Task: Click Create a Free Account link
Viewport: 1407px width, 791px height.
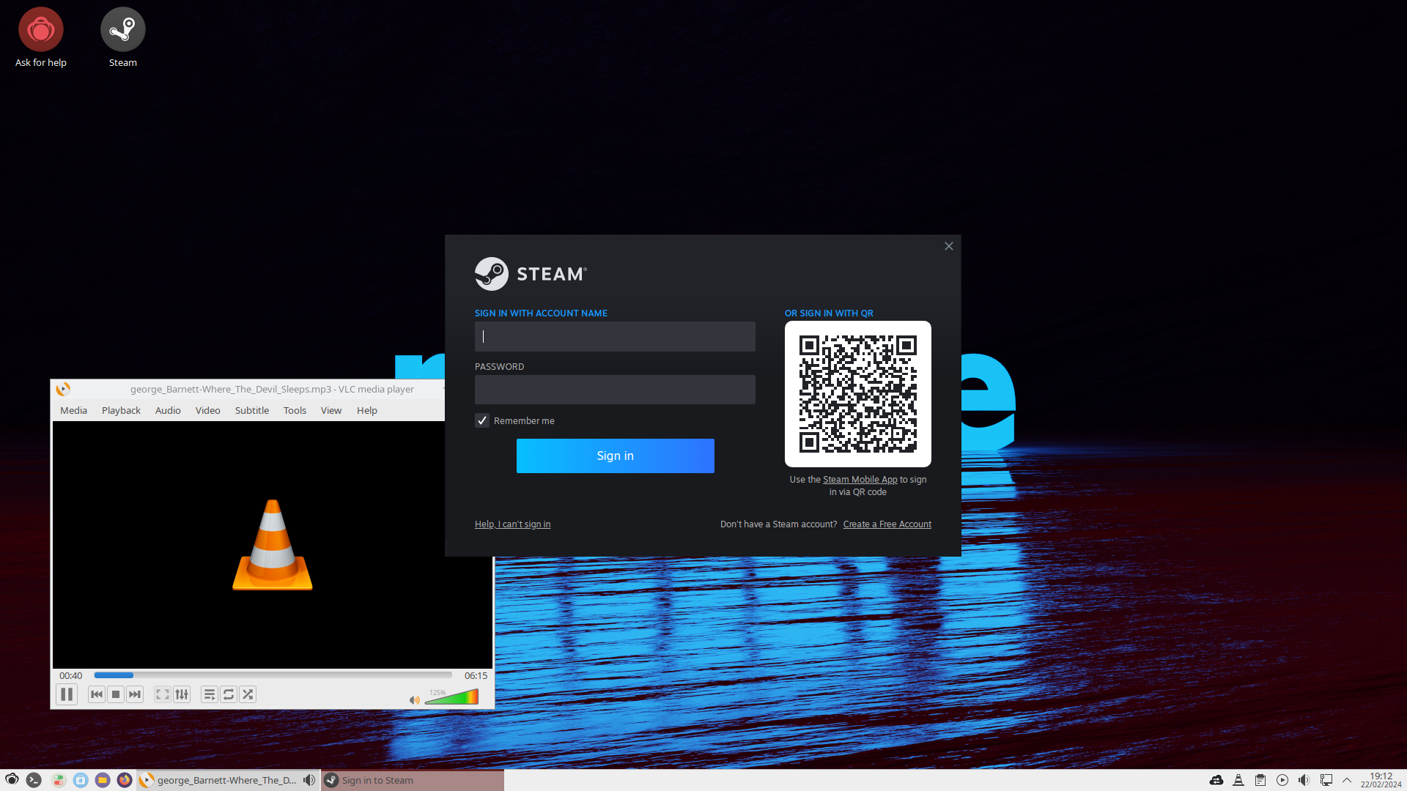Action: point(887,524)
